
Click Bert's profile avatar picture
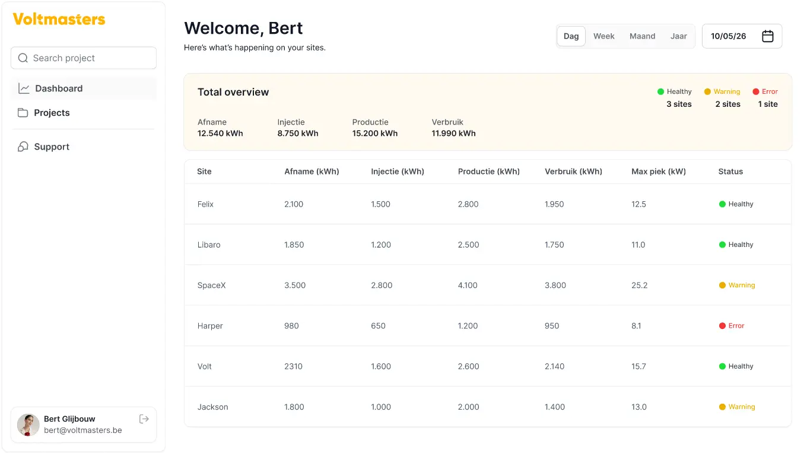28,425
